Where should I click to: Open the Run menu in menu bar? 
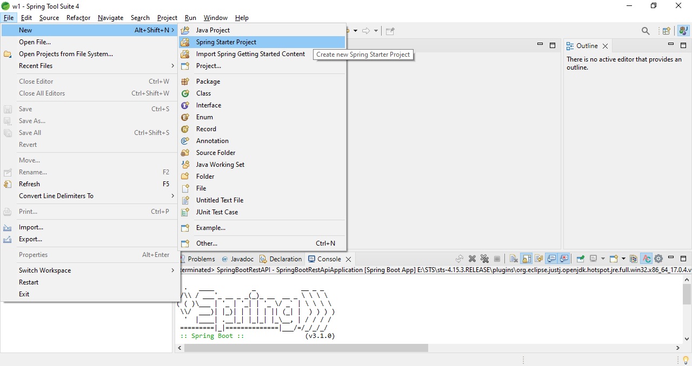click(x=190, y=18)
